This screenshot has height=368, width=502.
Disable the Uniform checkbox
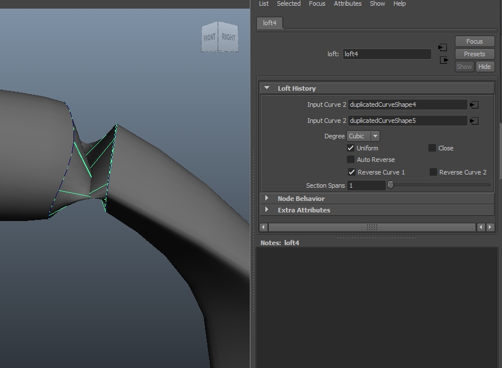pyautogui.click(x=350, y=148)
